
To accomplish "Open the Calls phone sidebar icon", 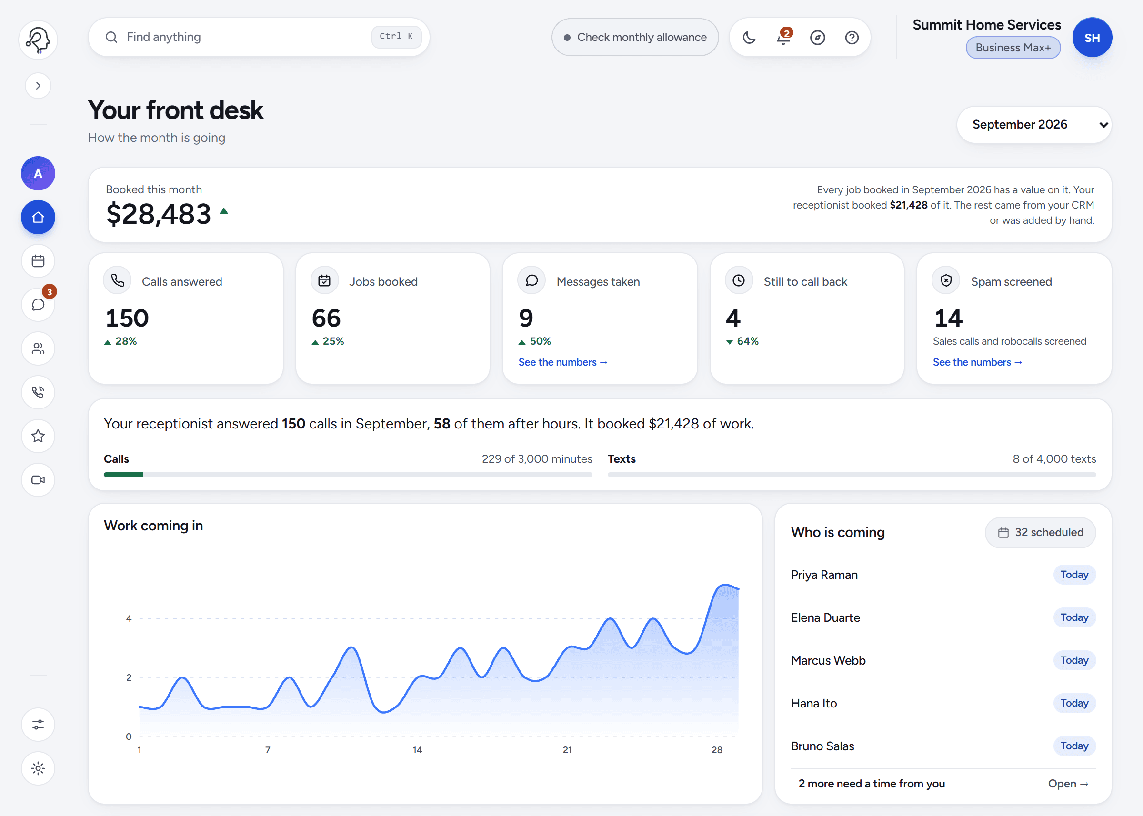I will [x=38, y=392].
